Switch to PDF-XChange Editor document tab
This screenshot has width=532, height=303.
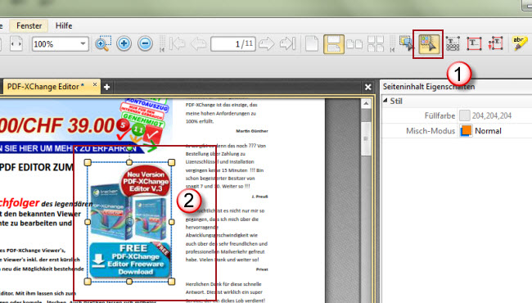pos(46,87)
